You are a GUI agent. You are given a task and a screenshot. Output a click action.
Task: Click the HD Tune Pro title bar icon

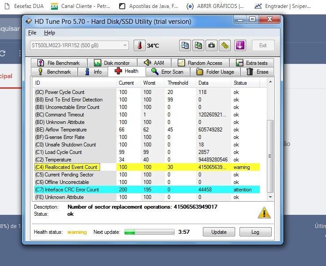pyautogui.click(x=29, y=21)
